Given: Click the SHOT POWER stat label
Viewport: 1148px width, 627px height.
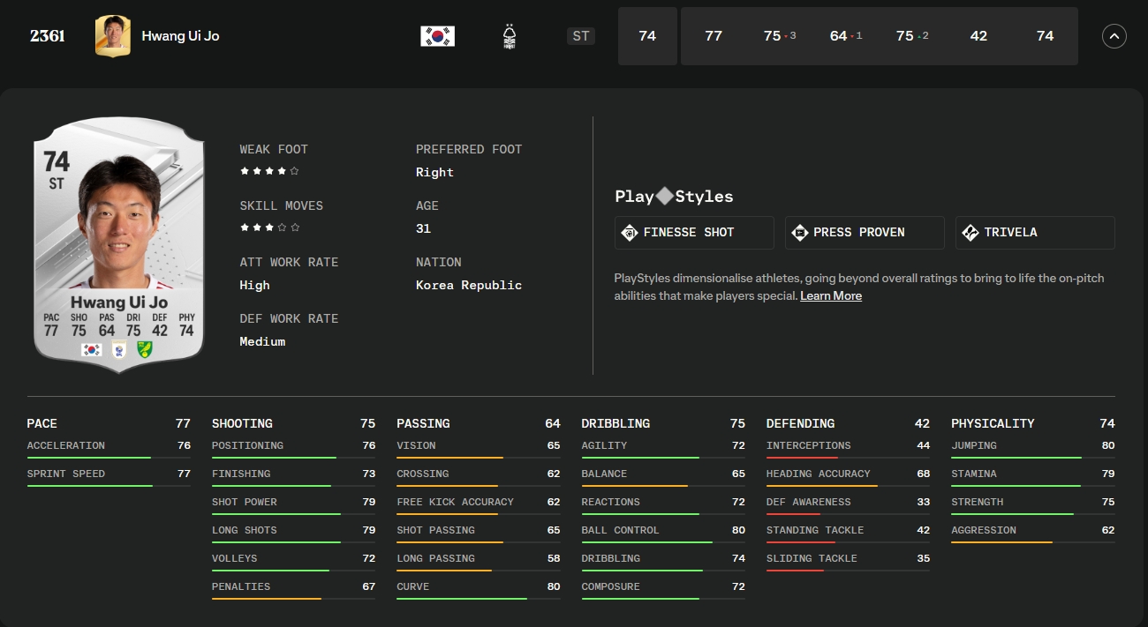Looking at the screenshot, I should (x=245, y=502).
